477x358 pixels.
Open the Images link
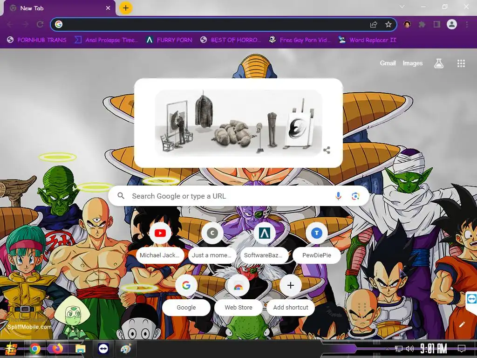click(x=413, y=63)
